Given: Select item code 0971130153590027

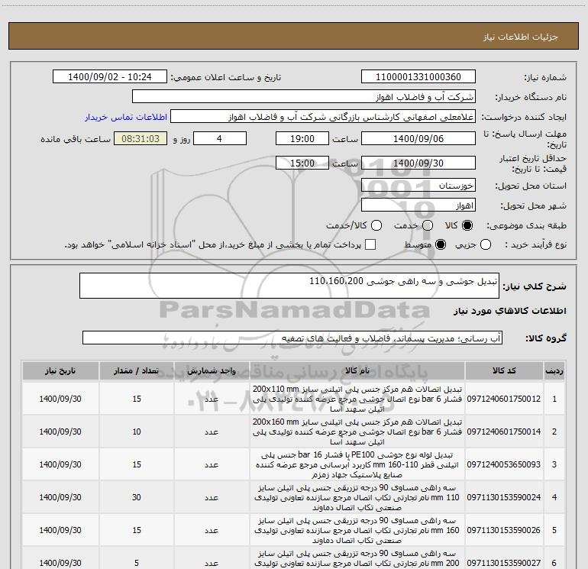Looking at the screenshot, I should click(x=504, y=563).
